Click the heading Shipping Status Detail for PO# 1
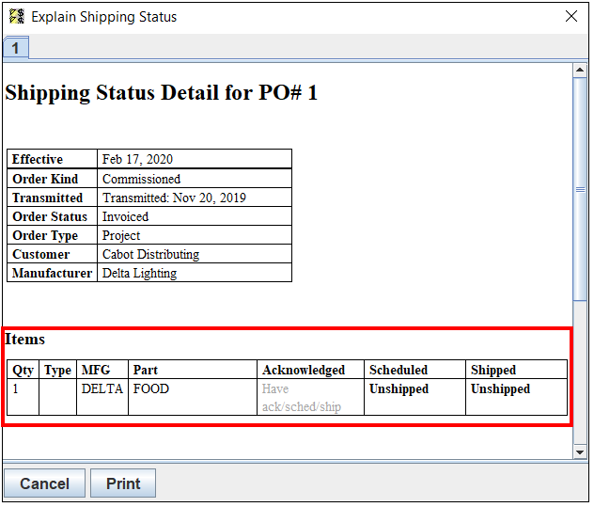Screen dimensions: 594x507 point(162,93)
